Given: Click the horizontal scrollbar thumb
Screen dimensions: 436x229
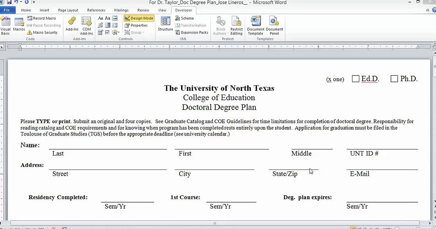Looking at the screenshot, I should click(x=215, y=223).
